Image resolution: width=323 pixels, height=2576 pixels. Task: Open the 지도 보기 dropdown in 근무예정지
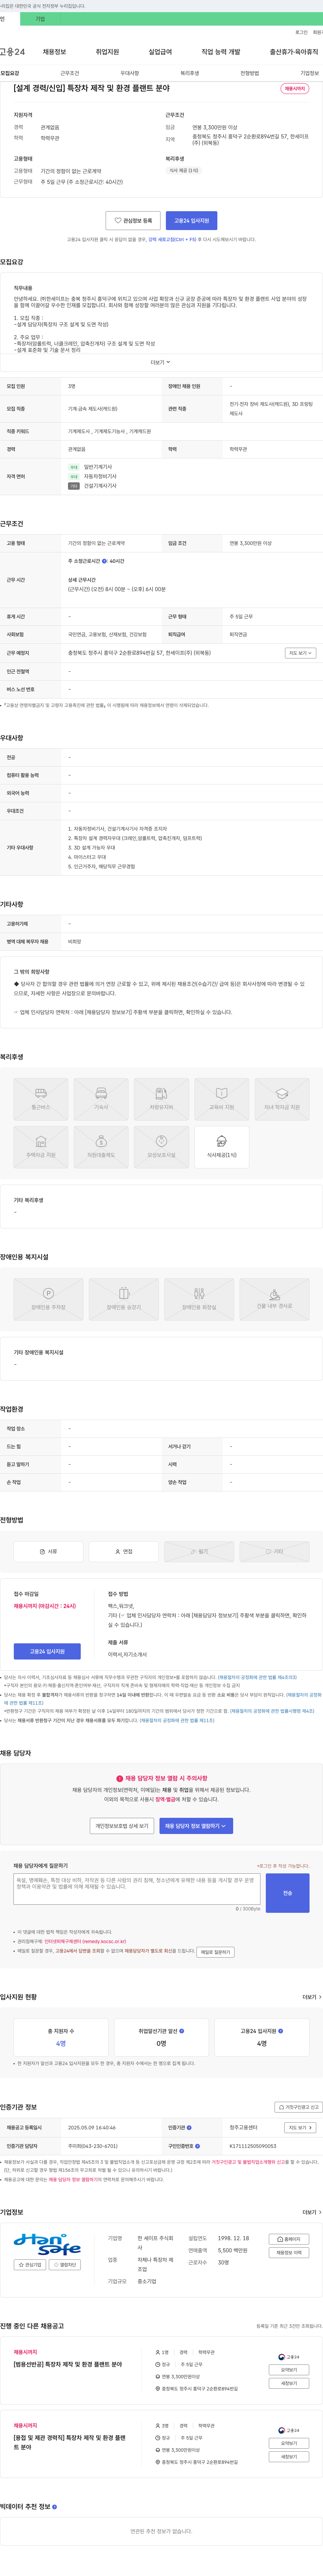[x=300, y=653]
